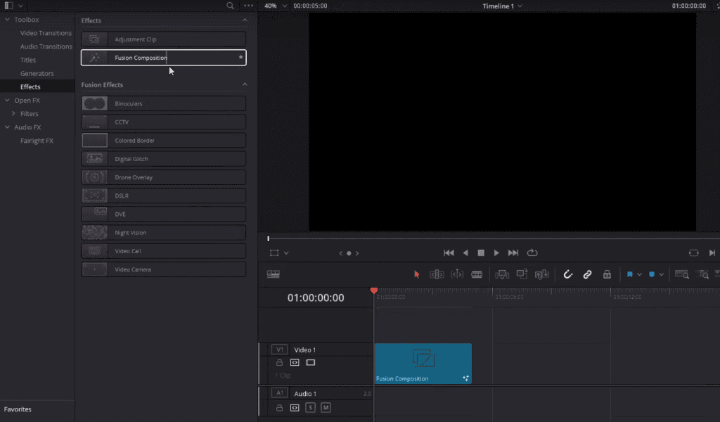Click the detail zoom icon

pyautogui.click(x=702, y=274)
